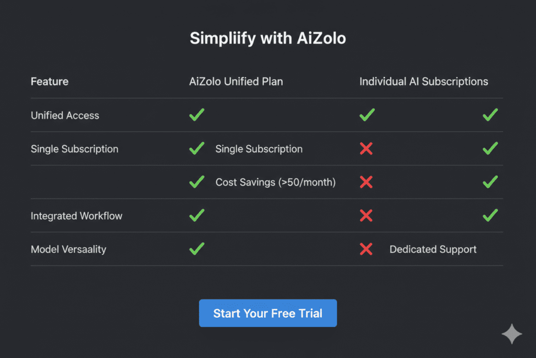The width and height of the screenshot is (536, 358).
Task: Click the Start Your Free Trial button
Action: [267, 313]
